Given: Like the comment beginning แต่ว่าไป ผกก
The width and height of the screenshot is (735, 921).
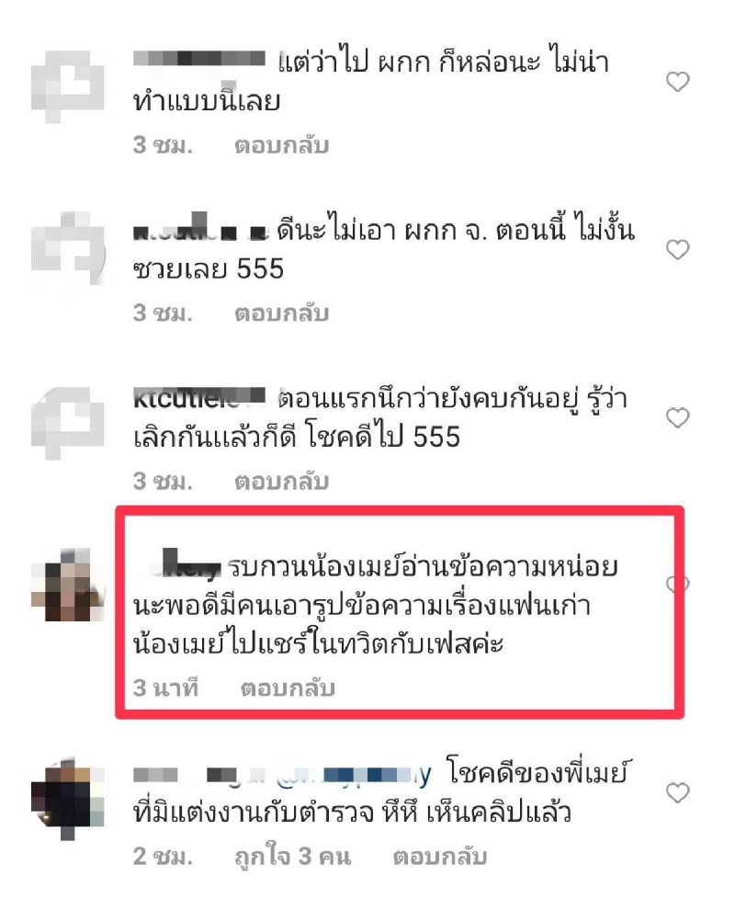Looking at the screenshot, I should pos(677,82).
